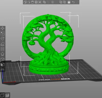Copy the selected model to clipboard
Screen dimensions: 102x98
coord(44,2)
